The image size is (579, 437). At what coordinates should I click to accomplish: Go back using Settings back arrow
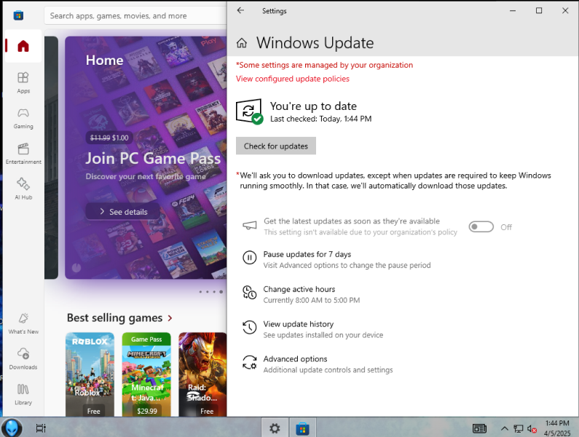coord(240,10)
